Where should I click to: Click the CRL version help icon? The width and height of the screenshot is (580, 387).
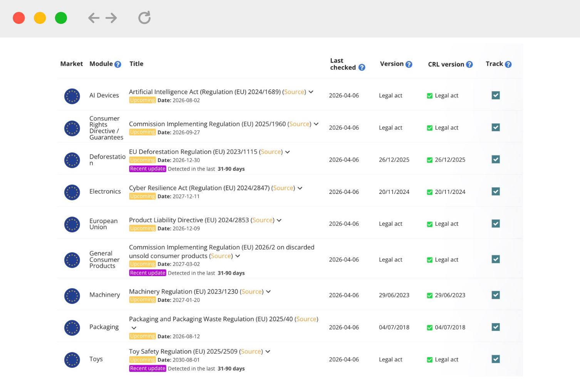click(469, 65)
